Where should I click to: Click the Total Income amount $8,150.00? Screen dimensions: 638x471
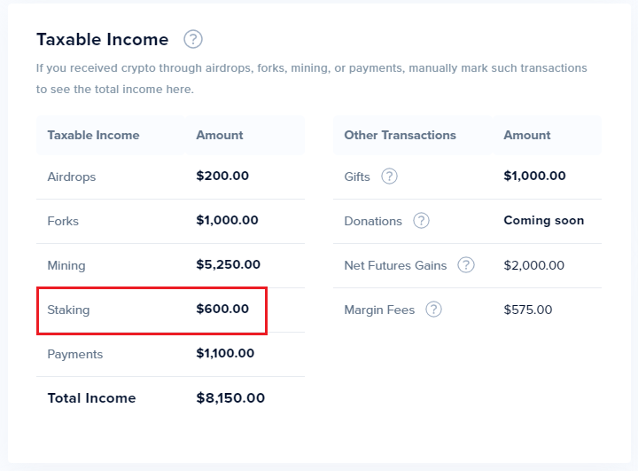tap(230, 398)
